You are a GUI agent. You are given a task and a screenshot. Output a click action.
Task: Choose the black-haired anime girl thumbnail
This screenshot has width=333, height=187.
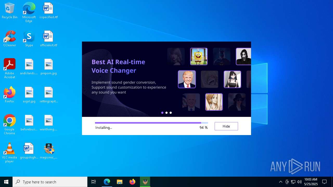click(x=232, y=79)
